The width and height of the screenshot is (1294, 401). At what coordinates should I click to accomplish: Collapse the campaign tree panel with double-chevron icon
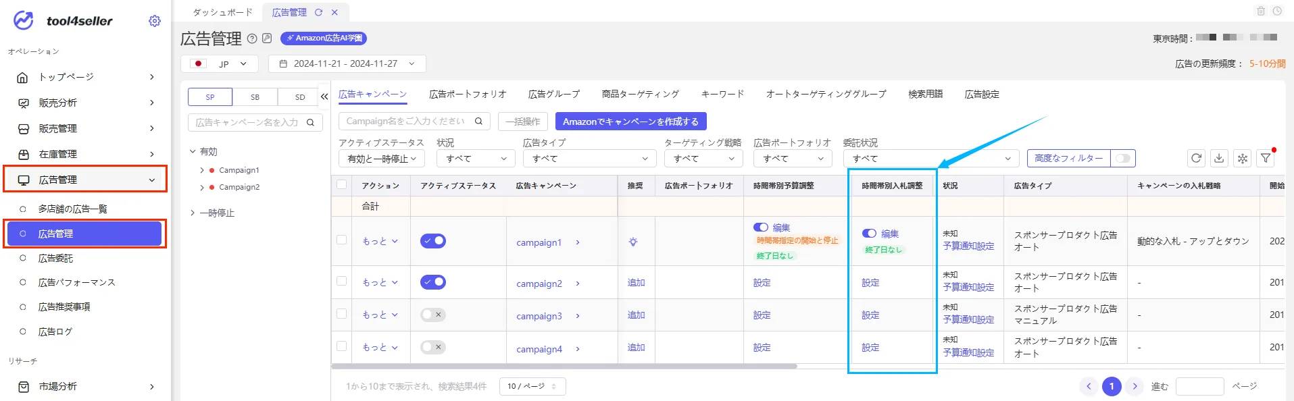pos(324,97)
